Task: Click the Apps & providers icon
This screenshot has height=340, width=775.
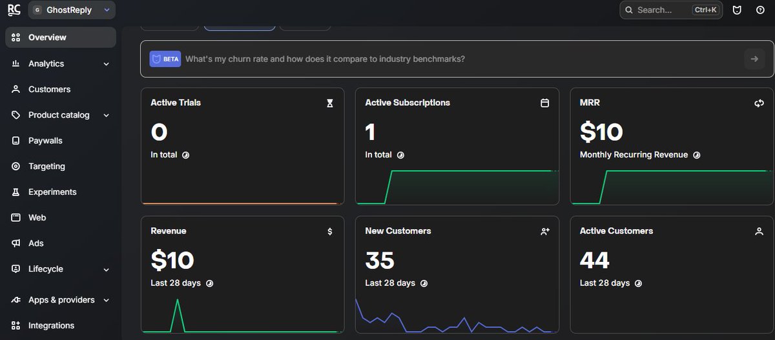Action: pyautogui.click(x=16, y=300)
